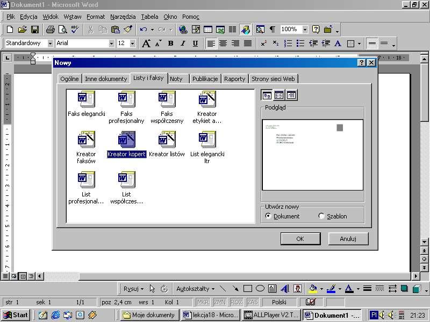430x322 pixels.
Task: Select the List współczesny template
Action: click(x=126, y=188)
